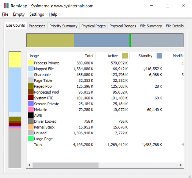
Task: Select the Metafile row label
Action: [x=41, y=109]
